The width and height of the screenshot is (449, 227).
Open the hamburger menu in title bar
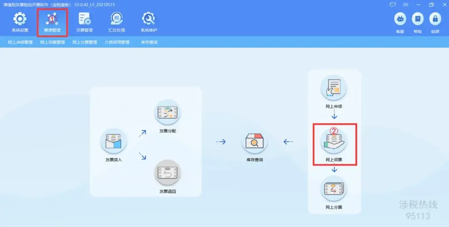(405, 5)
